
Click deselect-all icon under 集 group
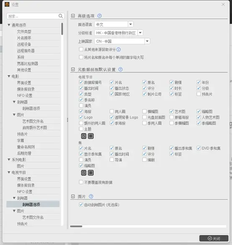click(91, 173)
